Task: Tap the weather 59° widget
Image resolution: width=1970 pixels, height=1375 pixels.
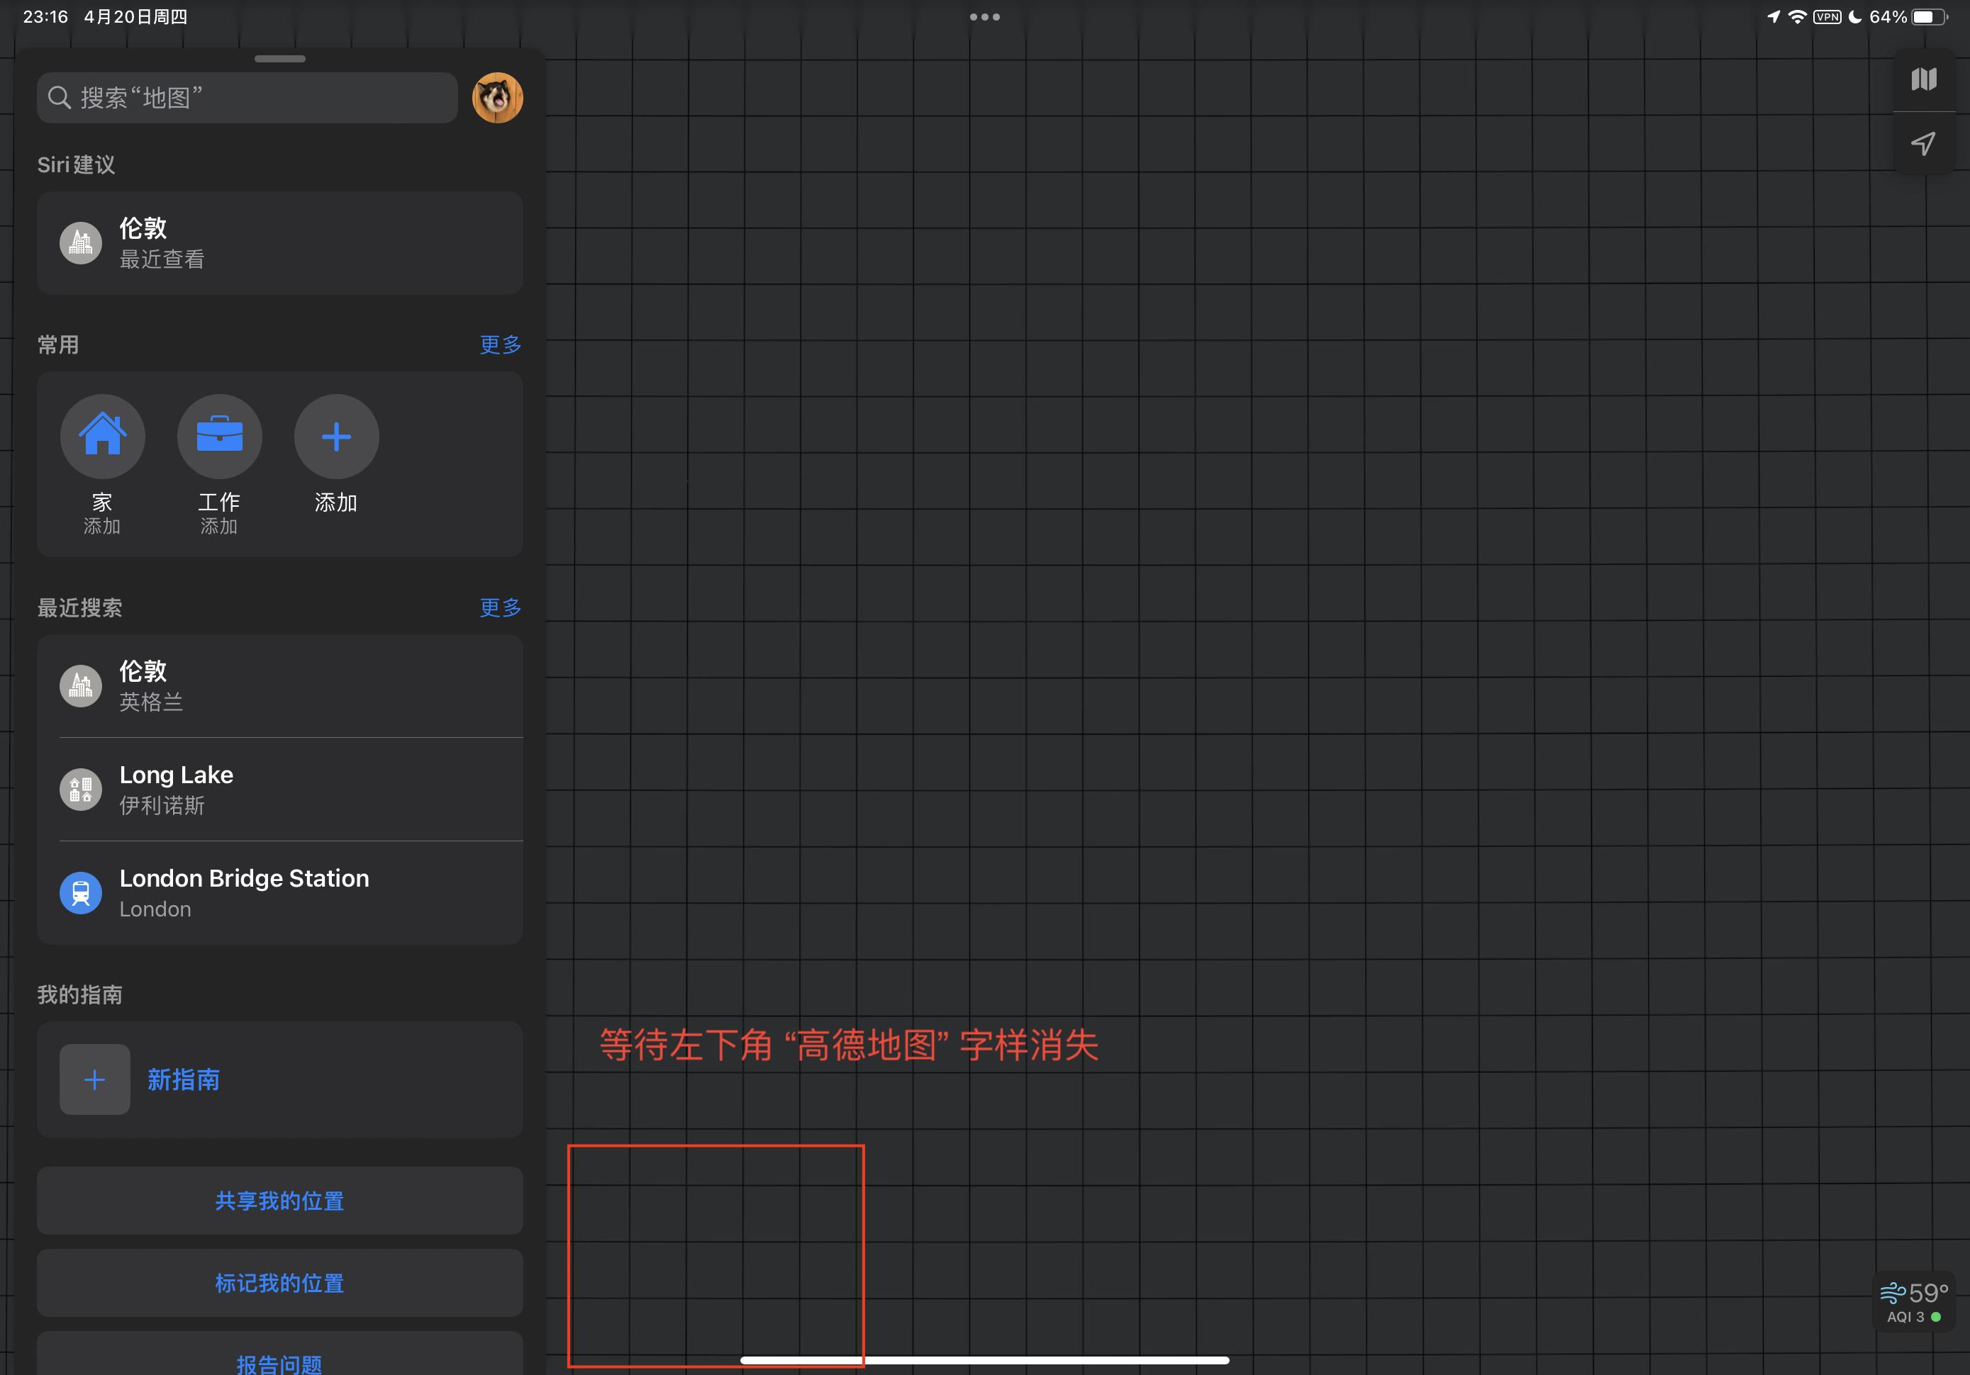Action: [x=1913, y=1301]
